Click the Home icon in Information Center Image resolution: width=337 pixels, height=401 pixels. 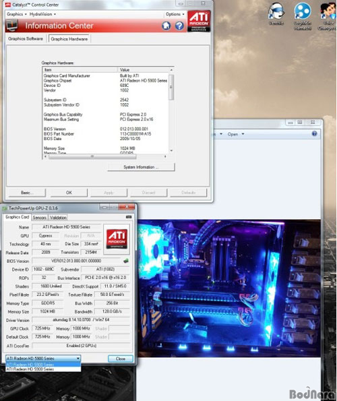(x=166, y=26)
